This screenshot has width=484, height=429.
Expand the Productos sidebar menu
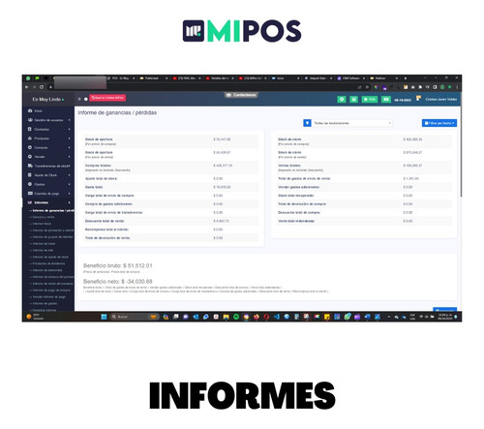tap(48, 138)
